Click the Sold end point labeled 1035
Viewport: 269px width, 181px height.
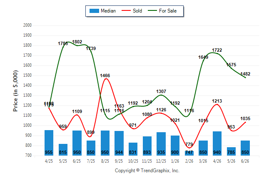click(245, 122)
